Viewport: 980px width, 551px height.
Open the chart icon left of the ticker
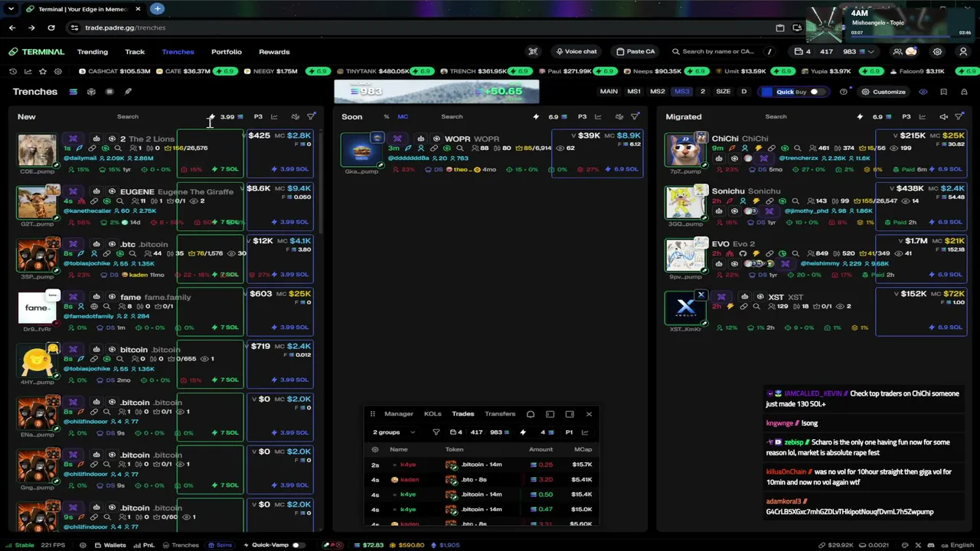[28, 71]
